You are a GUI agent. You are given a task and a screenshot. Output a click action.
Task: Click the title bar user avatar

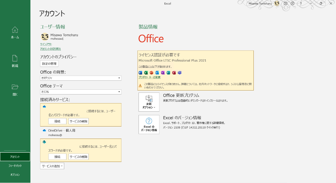(x=277, y=3)
